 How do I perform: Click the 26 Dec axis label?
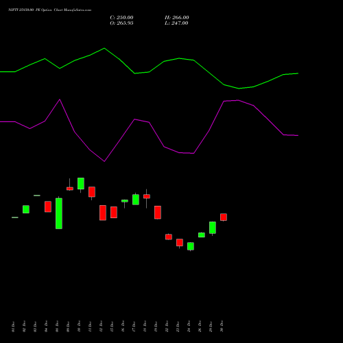200,327
